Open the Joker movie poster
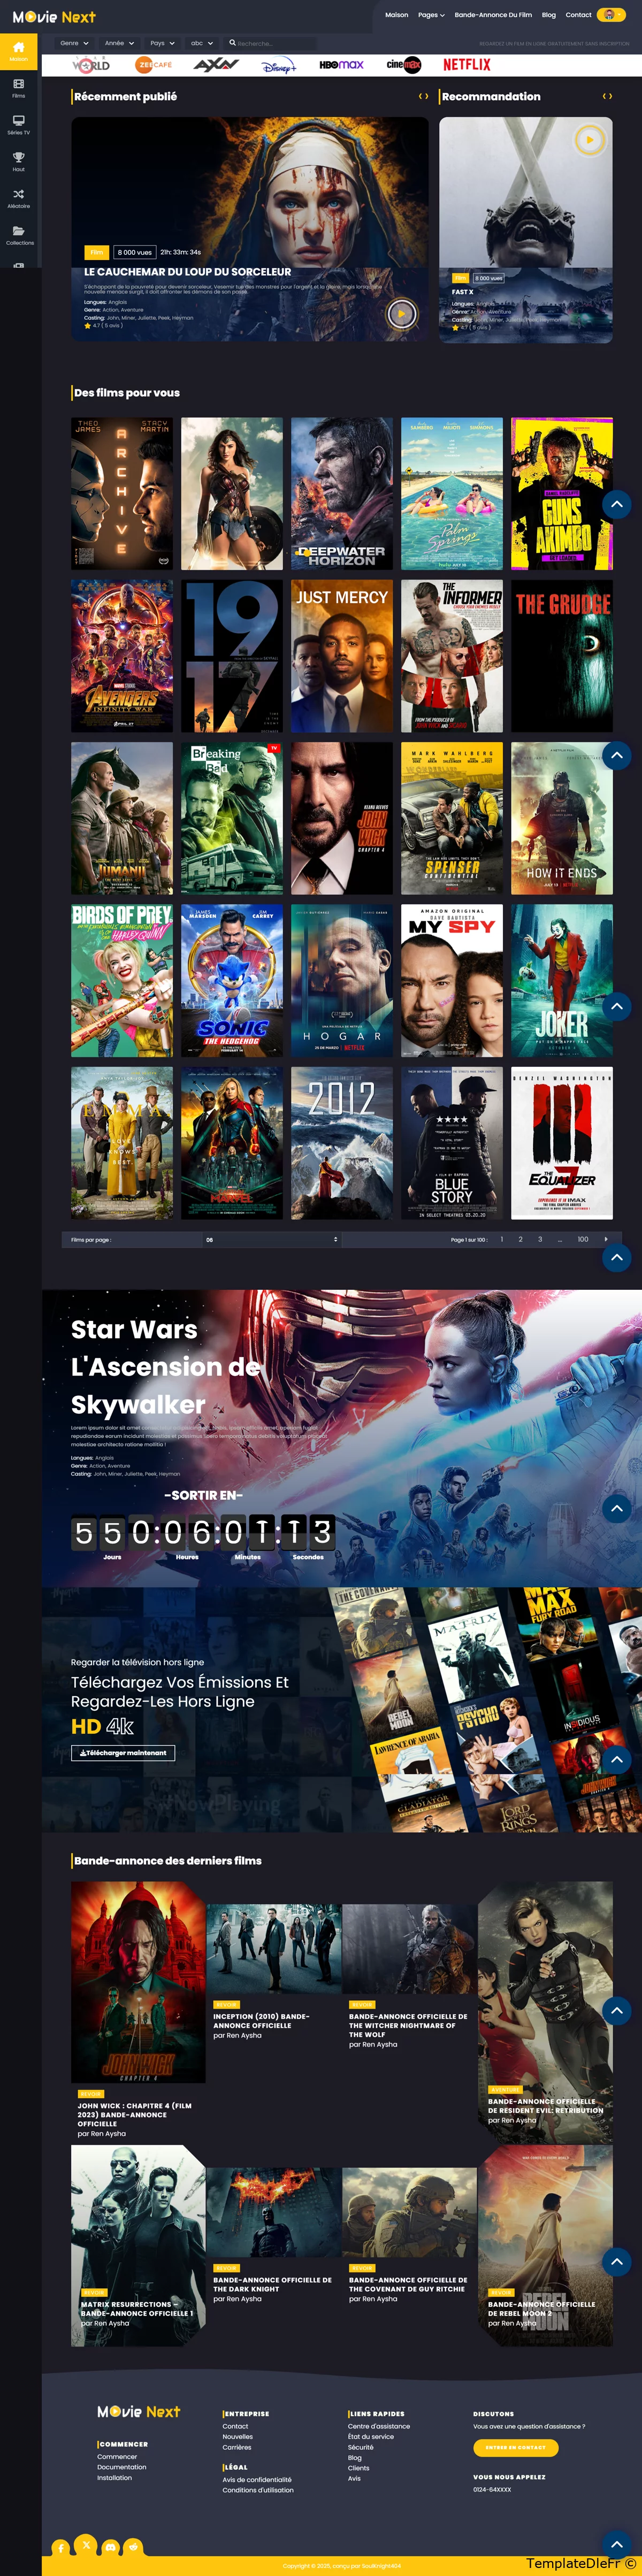Screen dimensions: 642x2576 tap(562, 980)
